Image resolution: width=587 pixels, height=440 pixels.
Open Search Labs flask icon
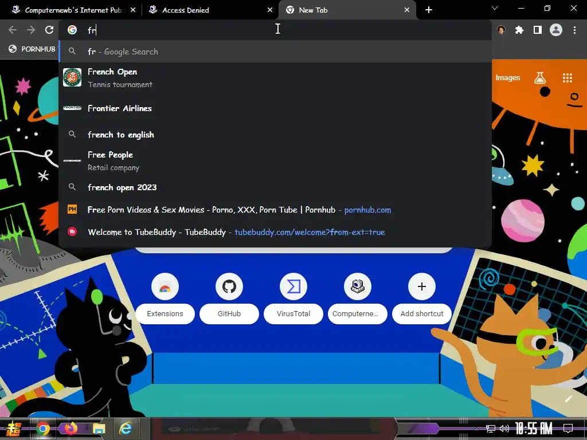pyautogui.click(x=540, y=78)
